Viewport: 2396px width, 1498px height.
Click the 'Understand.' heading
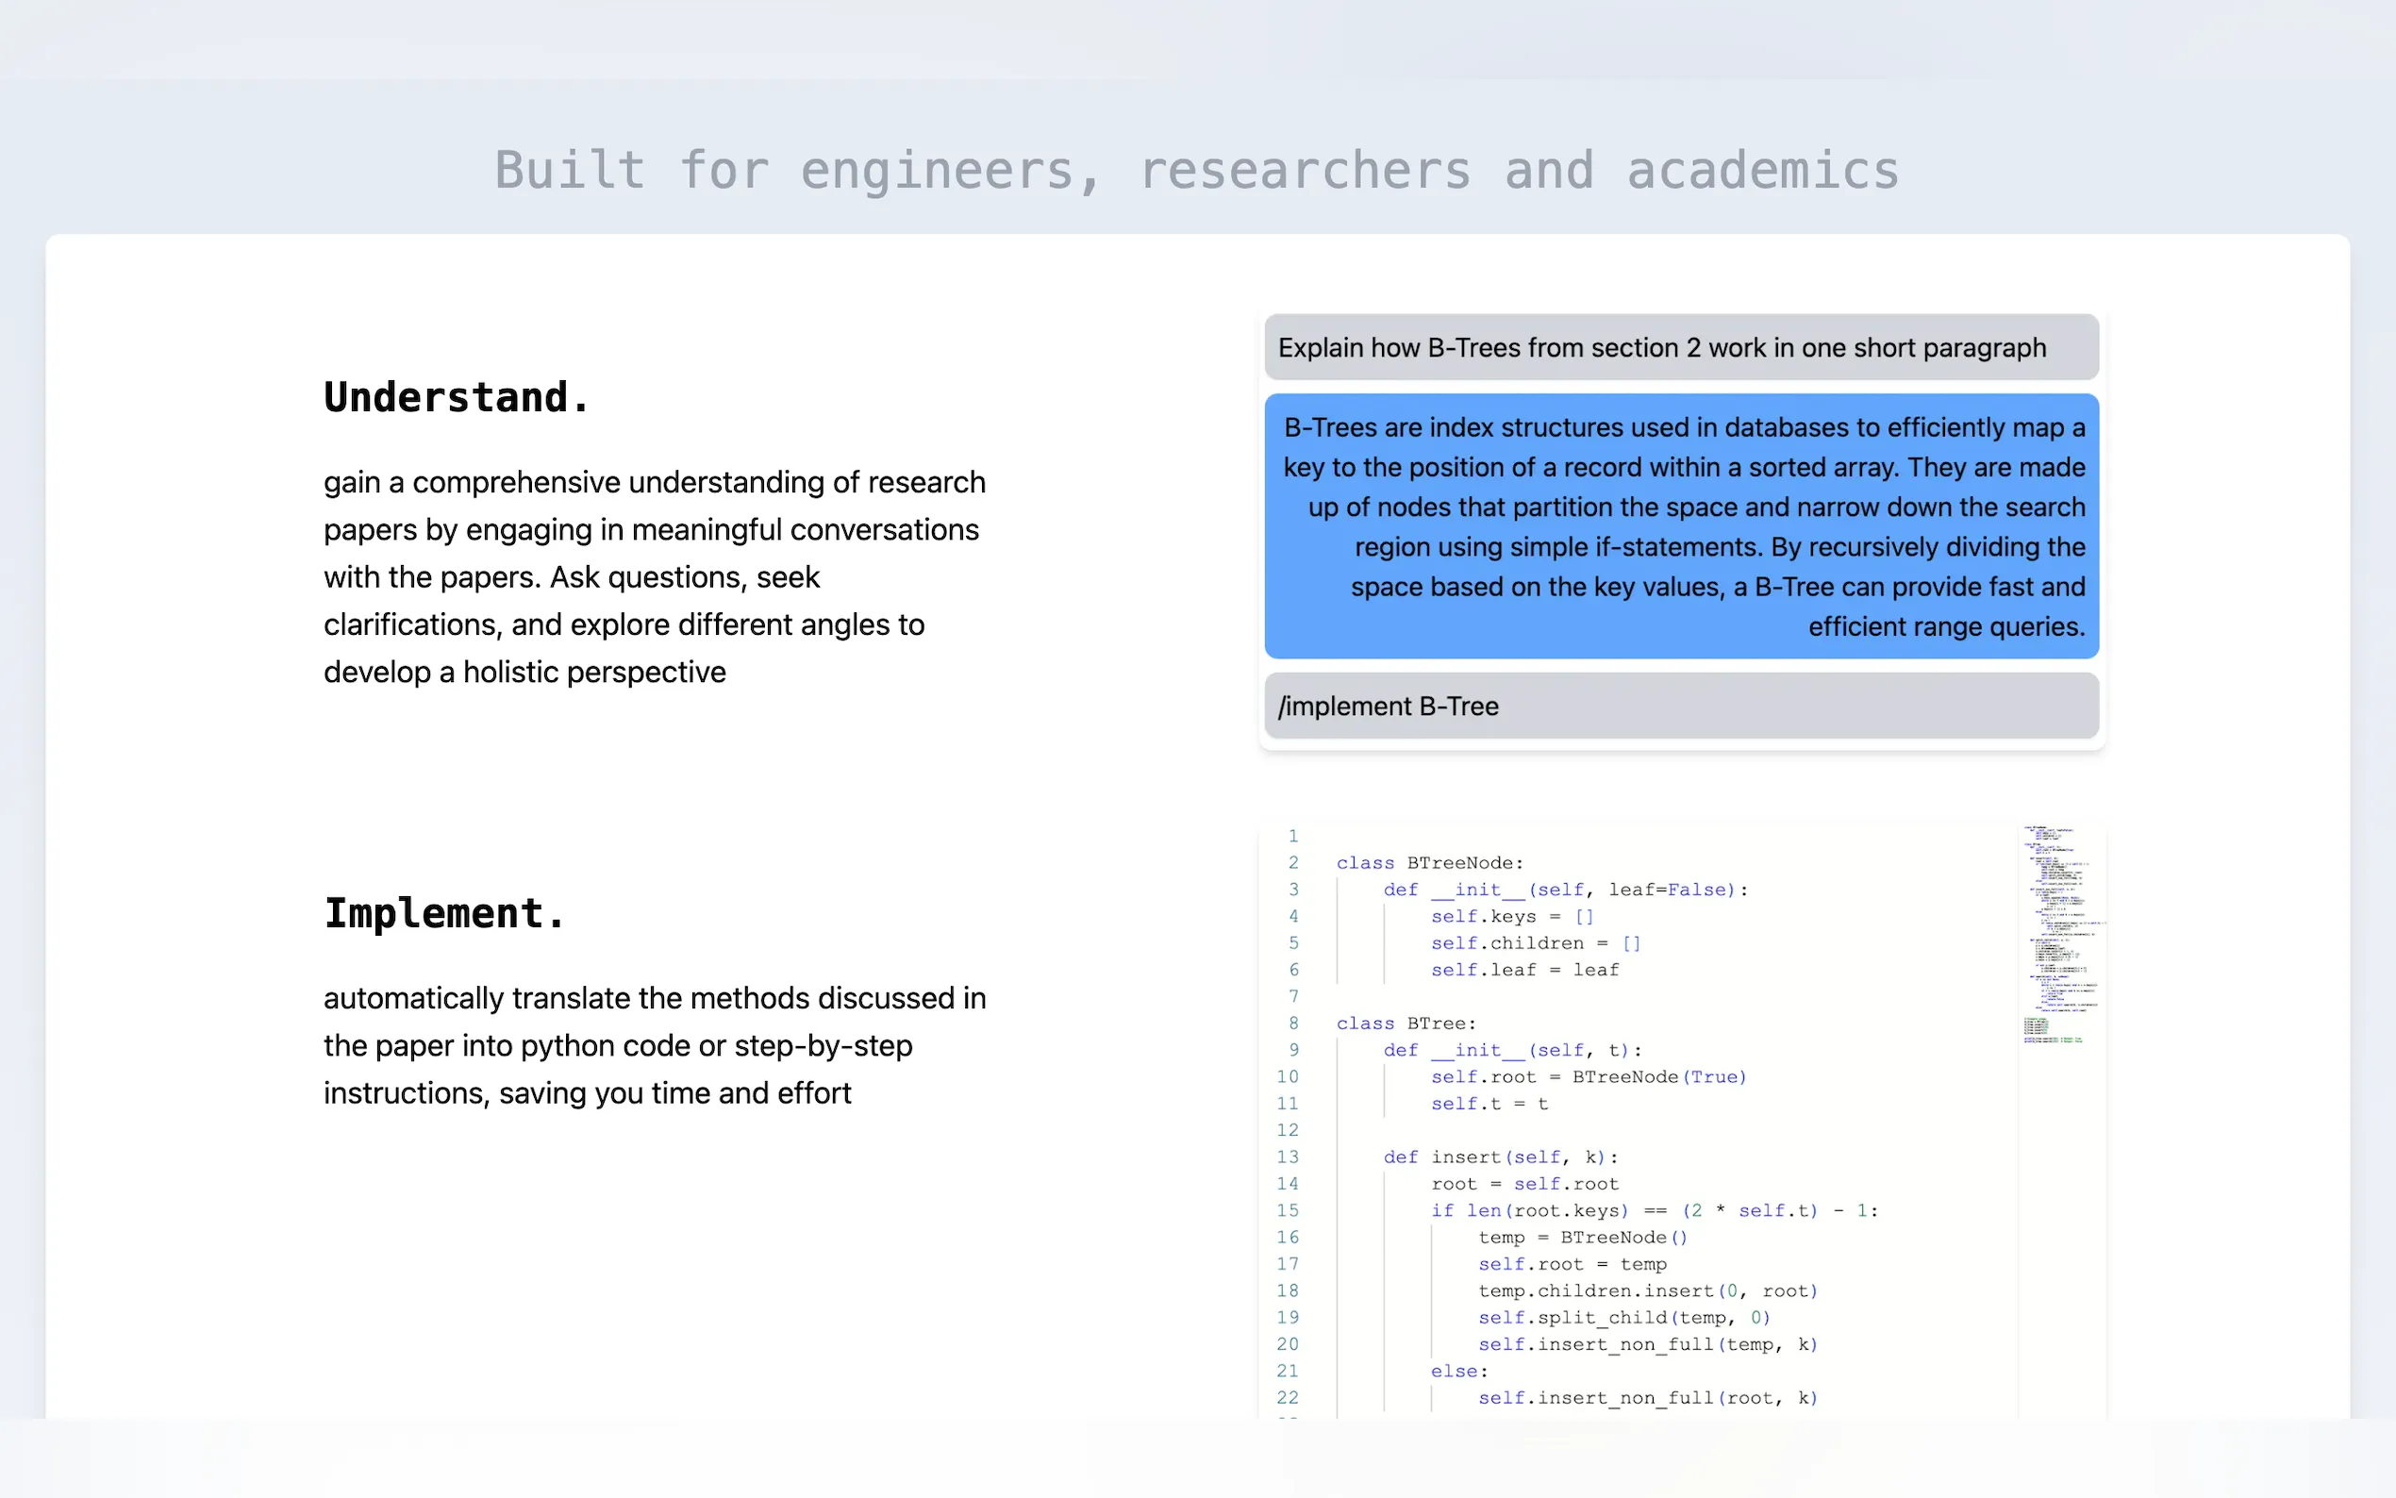457,397
